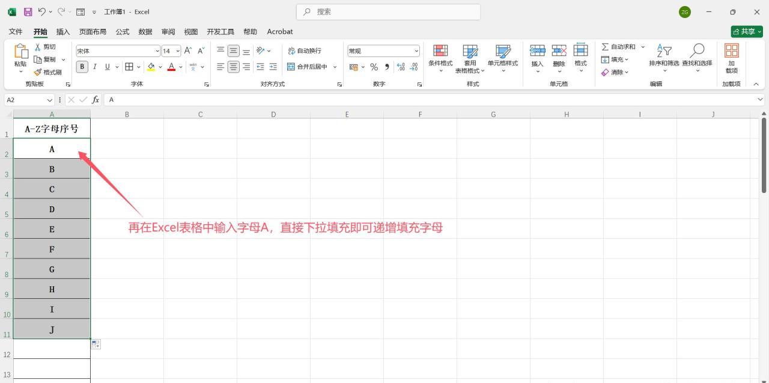Toggle 合并后居中 merge and center
Screen dimensions: 769x383
coord(307,67)
